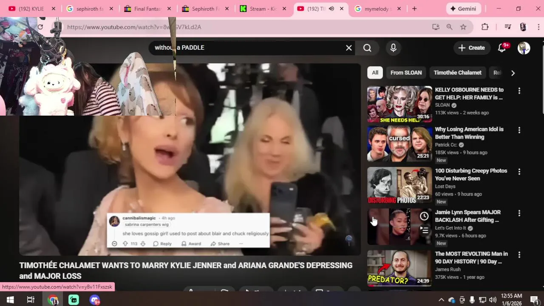Add Jamie Lynn Spears video to Watch later

point(424,216)
